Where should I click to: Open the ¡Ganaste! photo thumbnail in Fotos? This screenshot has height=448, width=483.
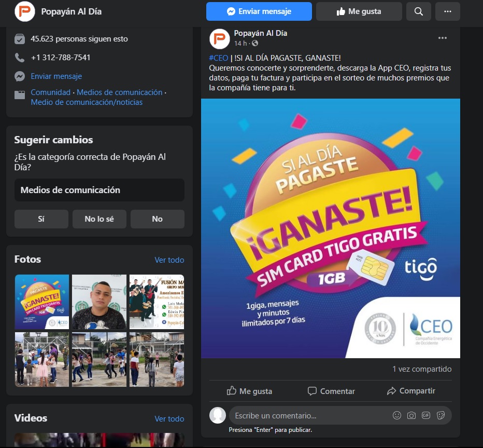42,302
